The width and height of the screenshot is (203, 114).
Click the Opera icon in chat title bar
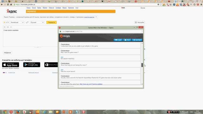pos(60,28)
